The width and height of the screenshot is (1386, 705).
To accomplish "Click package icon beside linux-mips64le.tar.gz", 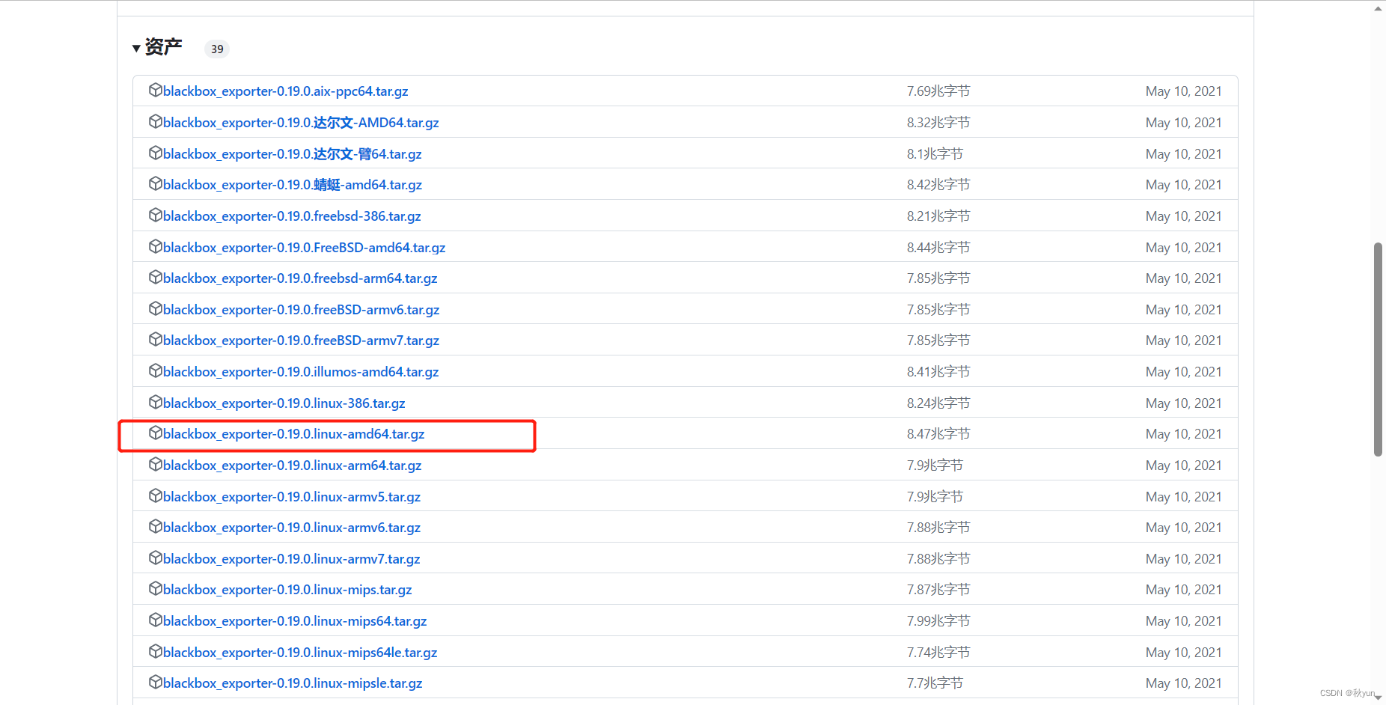I will (x=156, y=651).
